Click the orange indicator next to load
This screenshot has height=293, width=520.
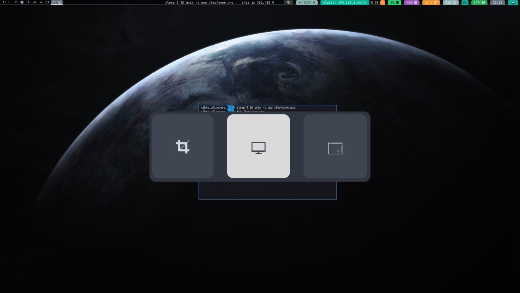click(x=383, y=2)
